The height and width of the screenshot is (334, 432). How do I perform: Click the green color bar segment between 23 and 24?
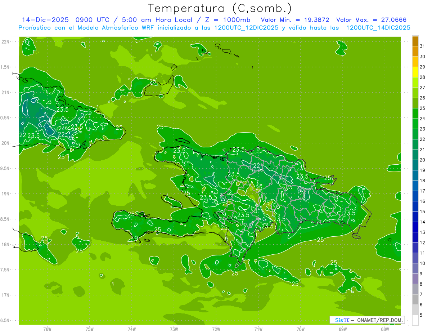tap(415, 124)
